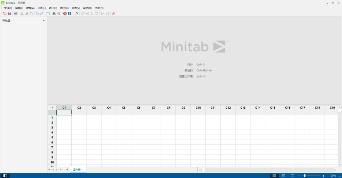Redo the last undone action
Image resolution: width=342 pixels, height=178 pixels.
[x=42, y=14]
